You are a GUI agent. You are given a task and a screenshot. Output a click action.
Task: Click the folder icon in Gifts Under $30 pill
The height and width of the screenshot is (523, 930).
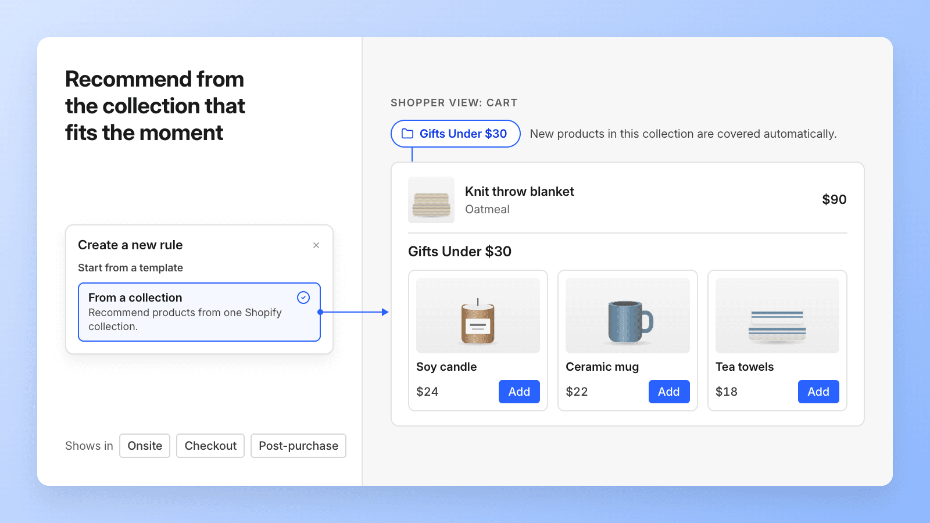407,134
